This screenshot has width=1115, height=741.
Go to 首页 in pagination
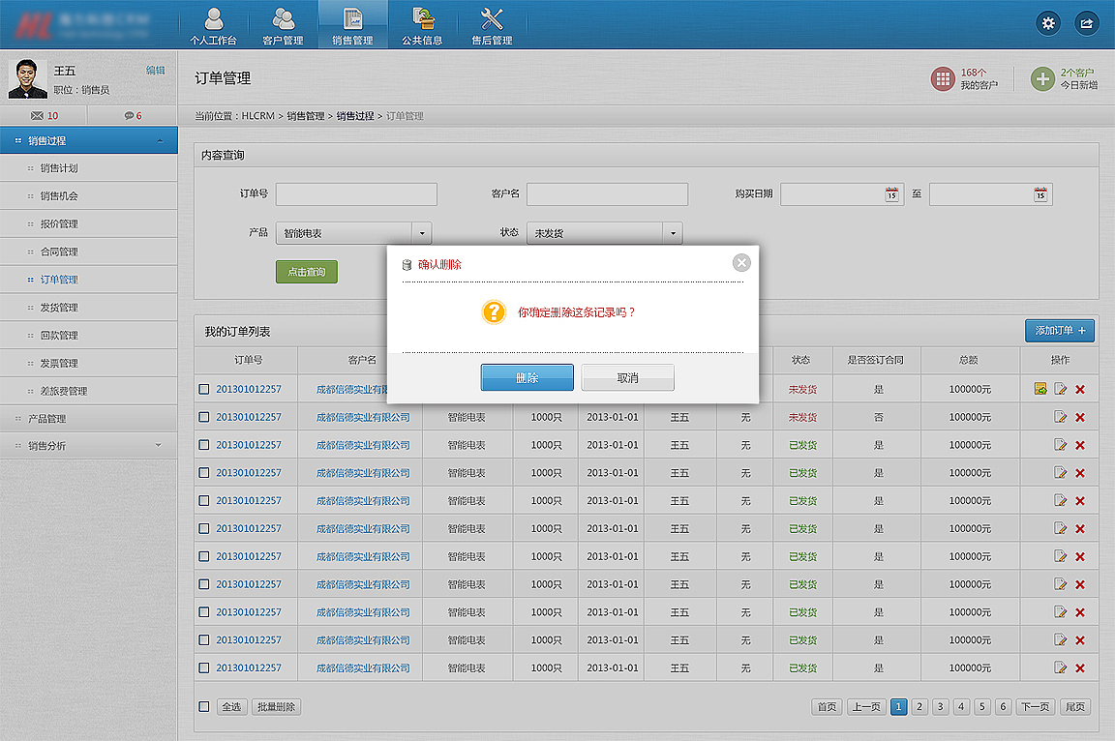point(827,707)
